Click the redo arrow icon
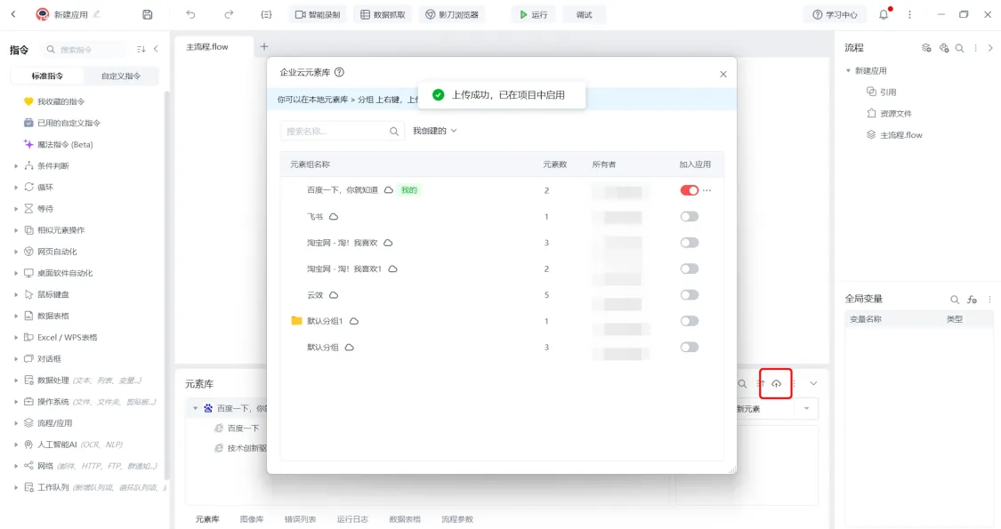 (229, 15)
